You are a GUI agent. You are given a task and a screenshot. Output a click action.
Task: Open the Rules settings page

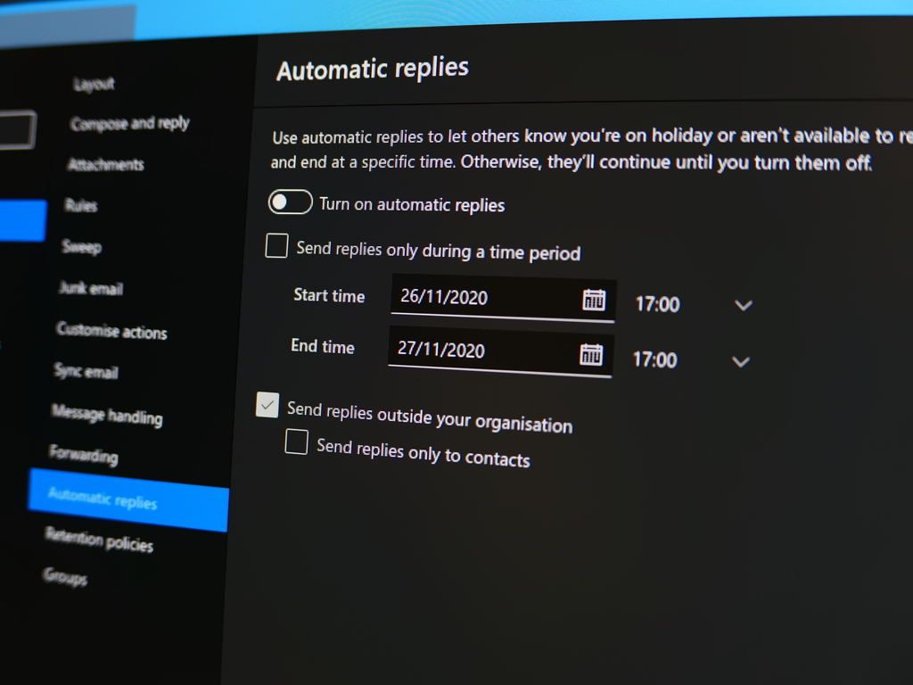click(x=81, y=205)
